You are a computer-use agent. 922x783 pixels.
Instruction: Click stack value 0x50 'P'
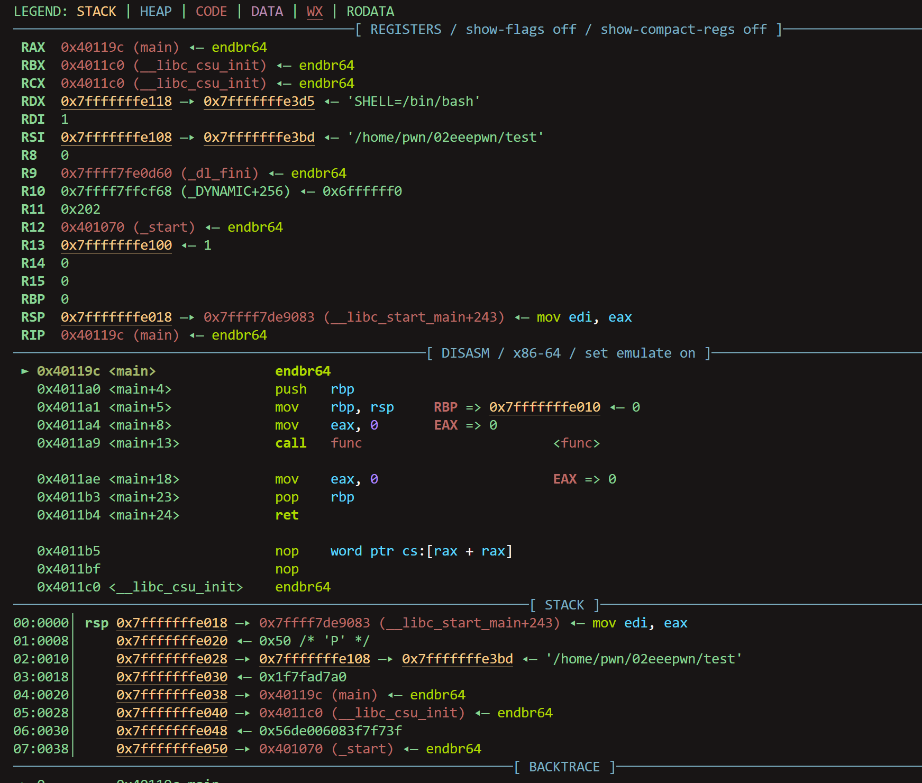click(x=314, y=641)
